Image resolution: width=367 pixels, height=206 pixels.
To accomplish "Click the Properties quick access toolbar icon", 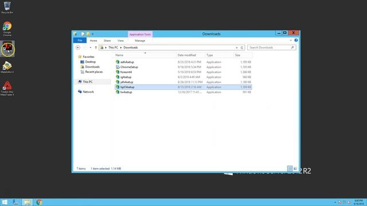I will [x=83, y=34].
